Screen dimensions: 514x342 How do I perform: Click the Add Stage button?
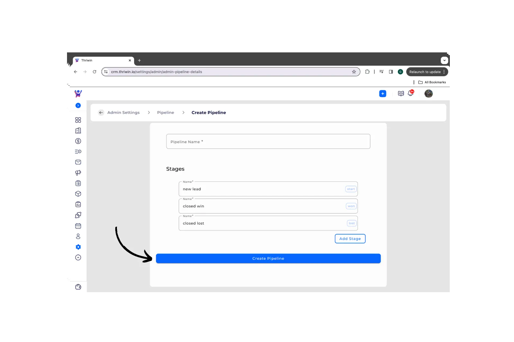(350, 239)
